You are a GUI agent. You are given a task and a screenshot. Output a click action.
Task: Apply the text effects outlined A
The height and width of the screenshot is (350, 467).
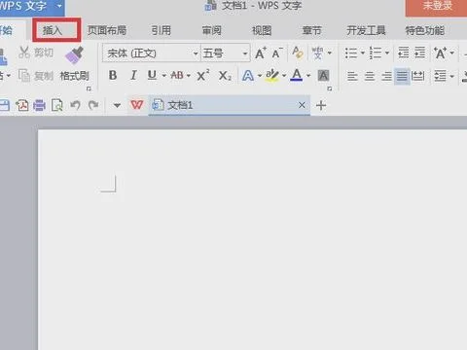pyautogui.click(x=248, y=76)
